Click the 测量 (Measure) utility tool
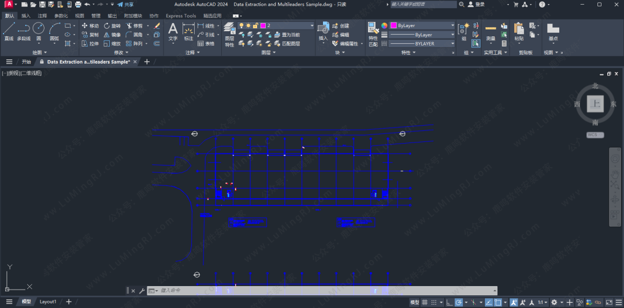This screenshot has height=308, width=624. click(491, 32)
